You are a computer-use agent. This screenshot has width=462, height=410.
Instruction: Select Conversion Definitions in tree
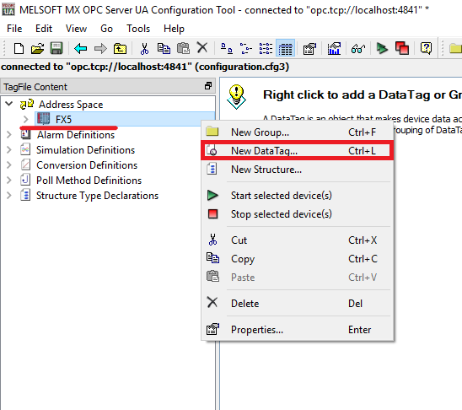pyautogui.click(x=87, y=165)
